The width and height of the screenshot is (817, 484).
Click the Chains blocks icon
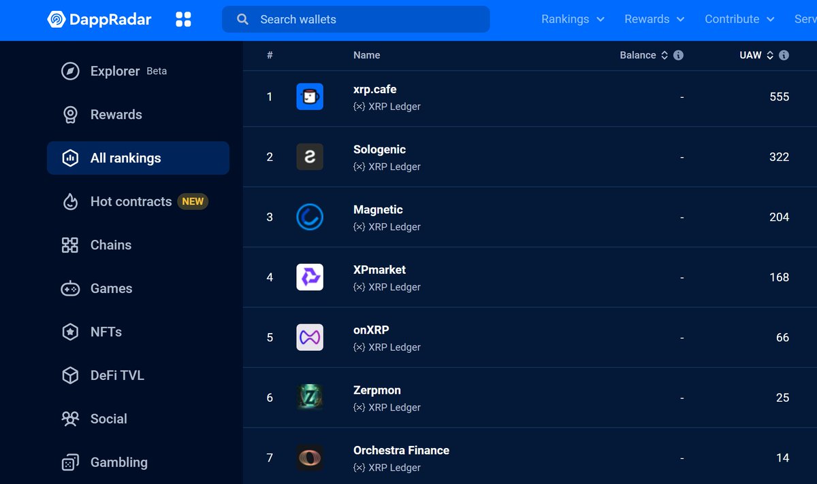pos(70,245)
